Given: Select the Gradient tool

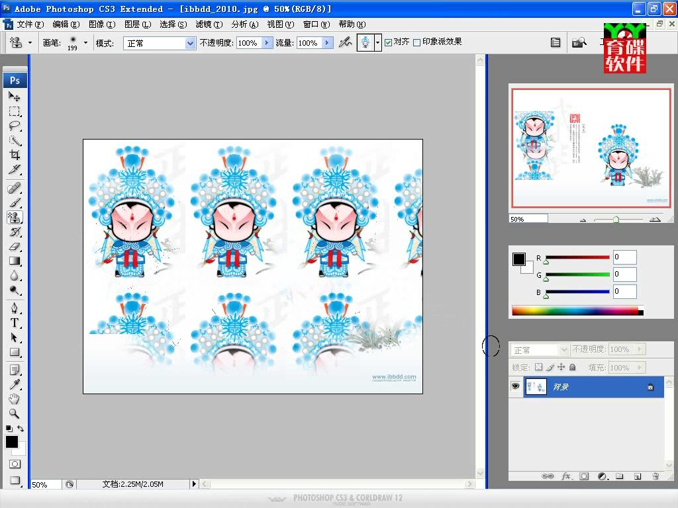Looking at the screenshot, I should click(15, 261).
